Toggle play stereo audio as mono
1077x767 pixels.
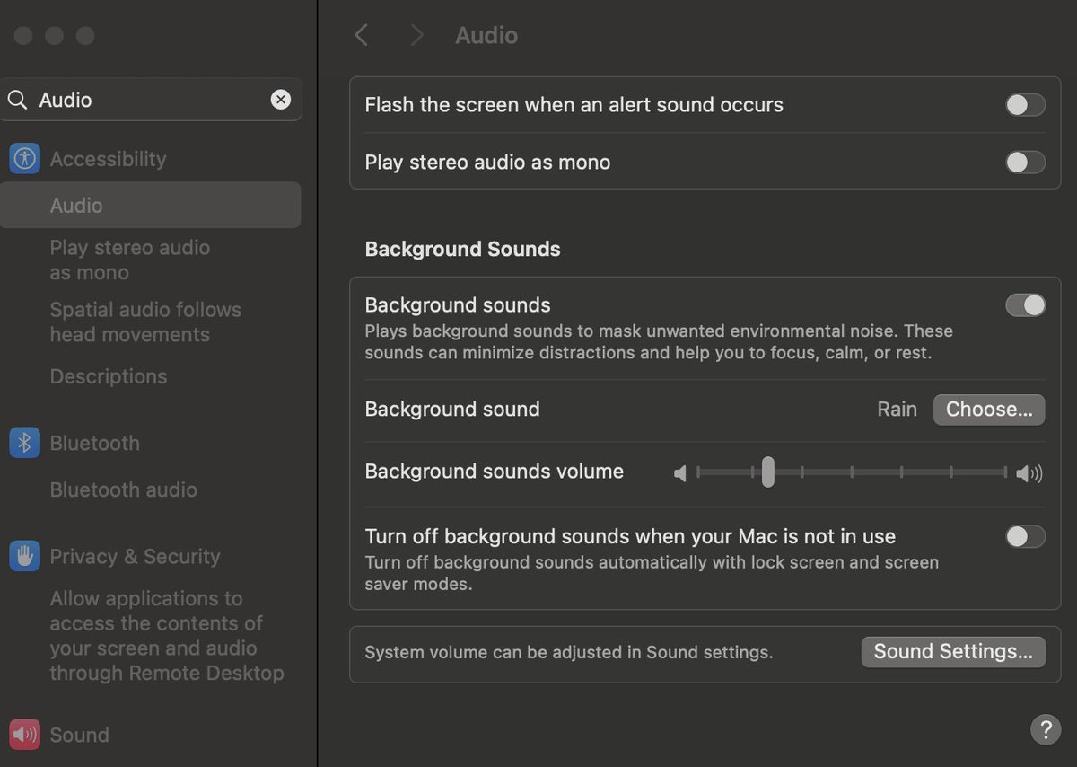[1025, 163]
